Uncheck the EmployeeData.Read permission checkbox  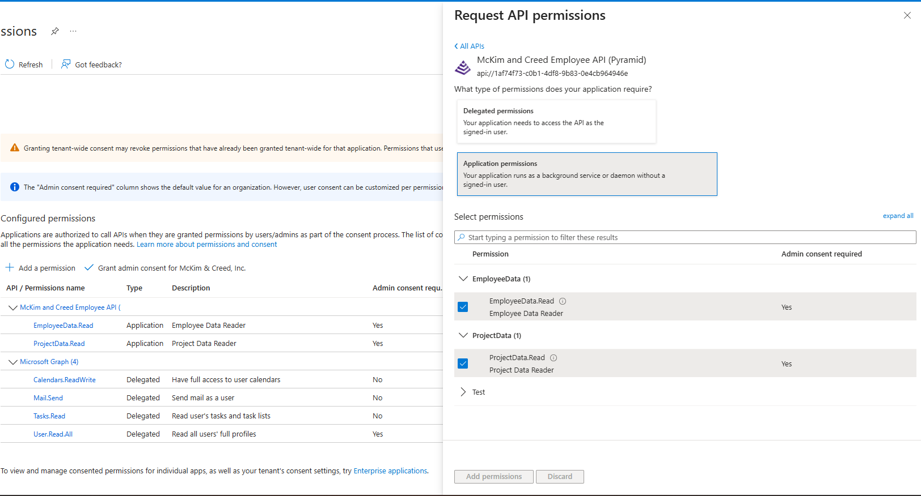pyautogui.click(x=463, y=307)
